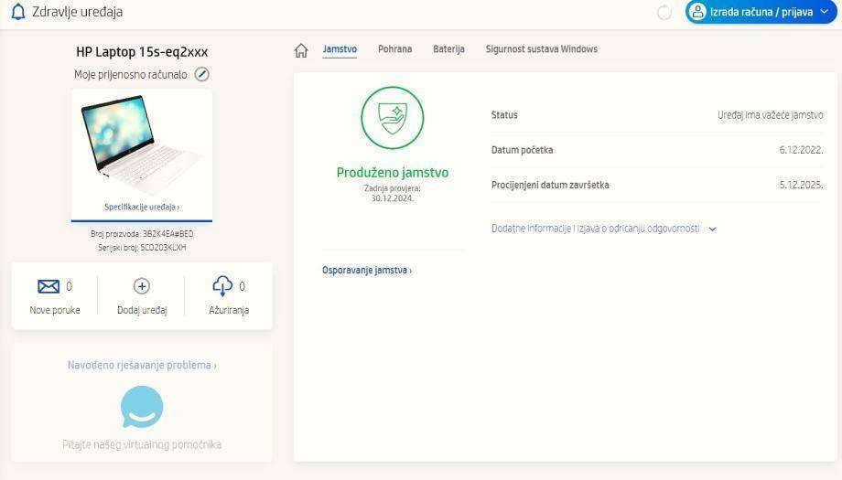Switch to the Pohrana tab
The height and width of the screenshot is (480, 842).
click(x=394, y=49)
